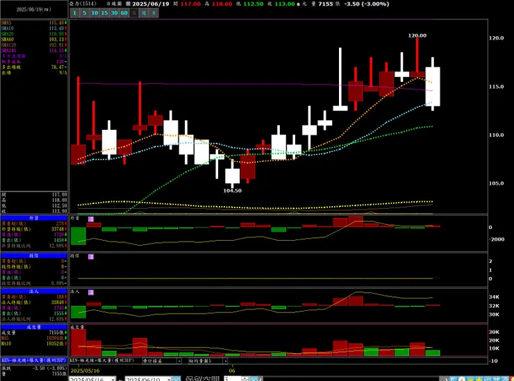The image size is (514, 381).
Task: Click the KEN-極光線+爆大量 strategy label in bottom bar
Action: click(x=103, y=360)
